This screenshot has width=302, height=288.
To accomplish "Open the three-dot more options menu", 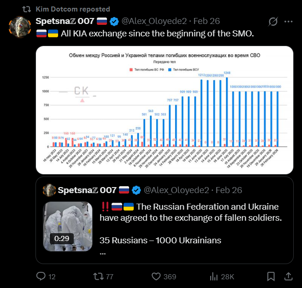I will pyautogui.click(x=288, y=21).
